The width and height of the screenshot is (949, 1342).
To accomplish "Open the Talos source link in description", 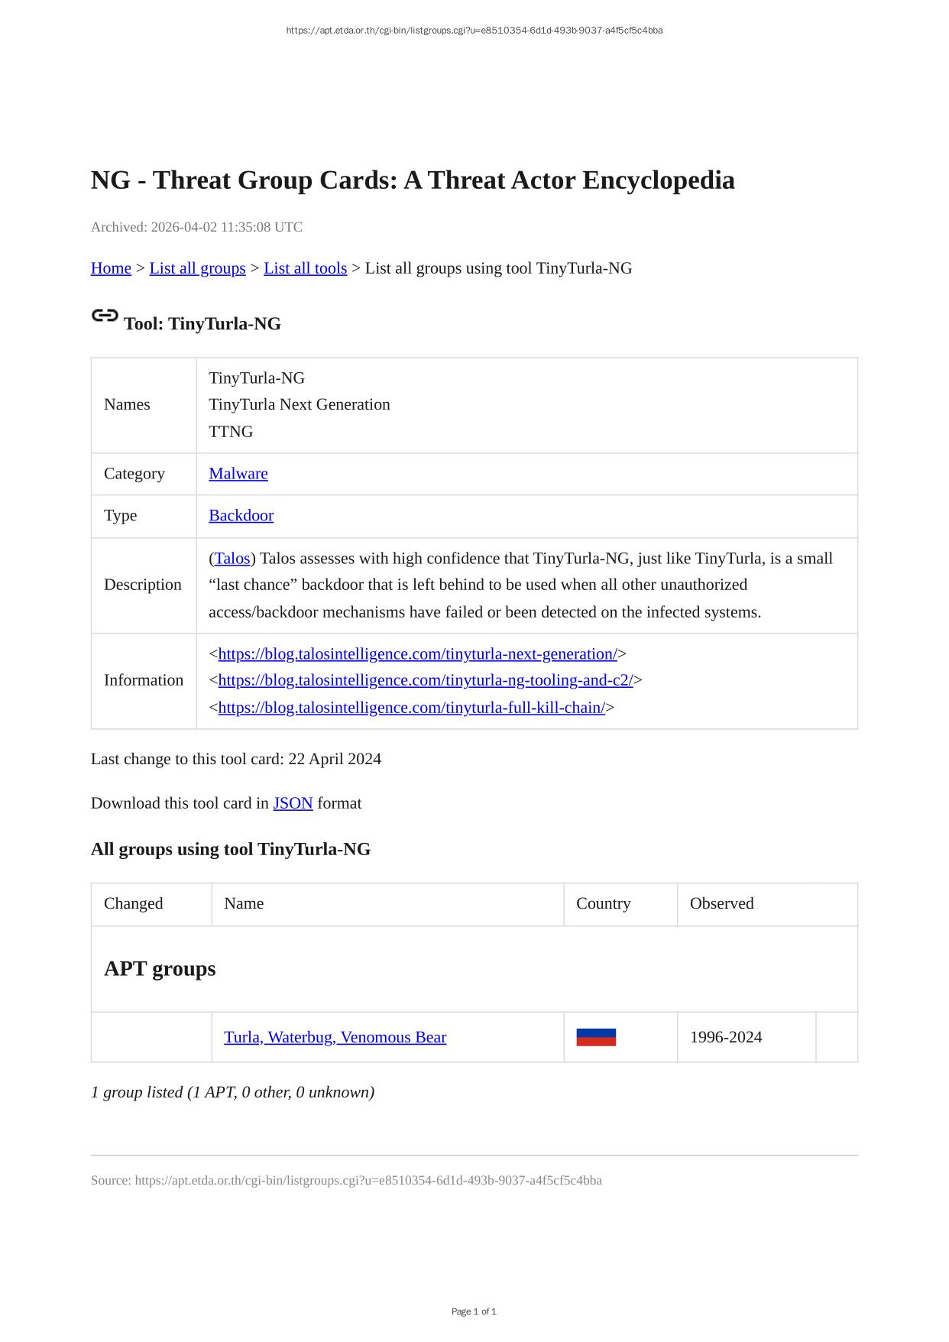I will (232, 559).
